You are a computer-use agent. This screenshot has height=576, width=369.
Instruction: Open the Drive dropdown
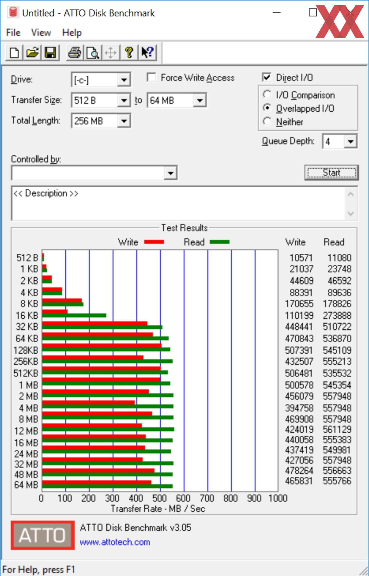pyautogui.click(x=124, y=80)
